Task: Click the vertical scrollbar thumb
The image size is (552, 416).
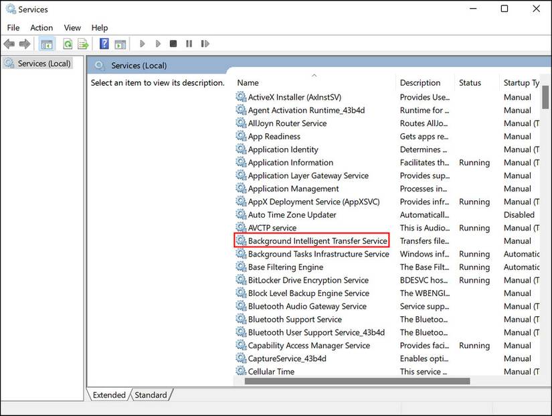Action: 545,97
